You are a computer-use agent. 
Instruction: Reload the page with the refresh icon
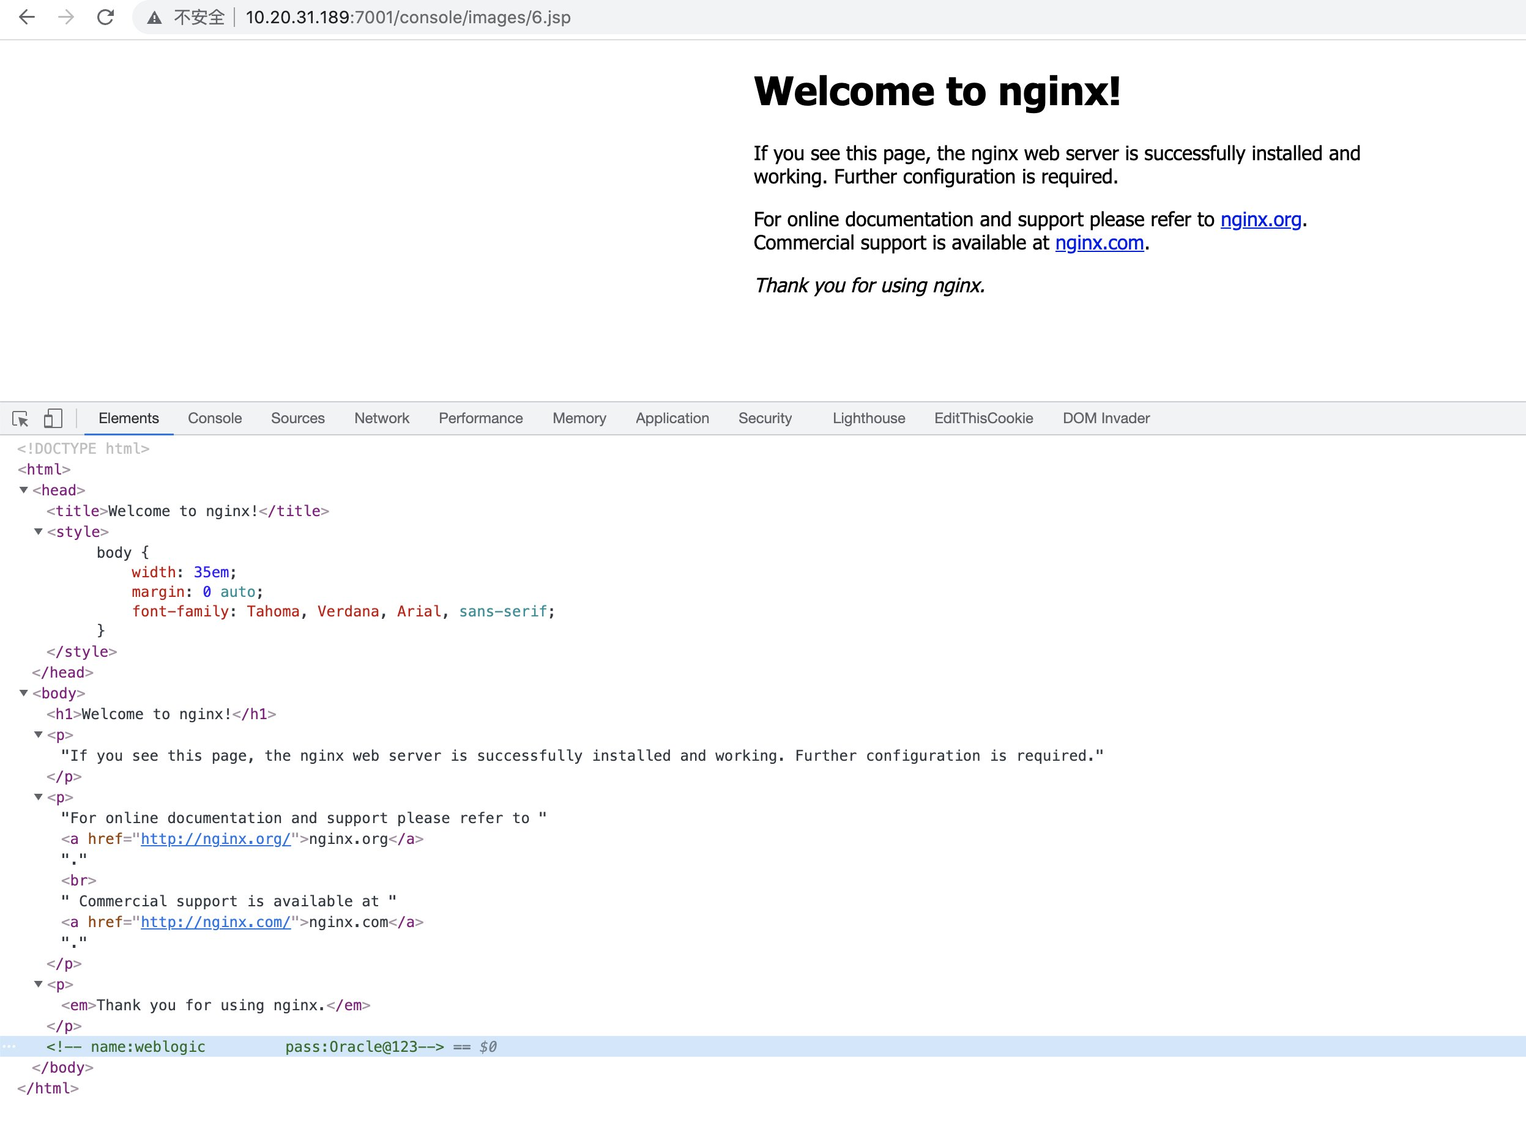click(105, 17)
